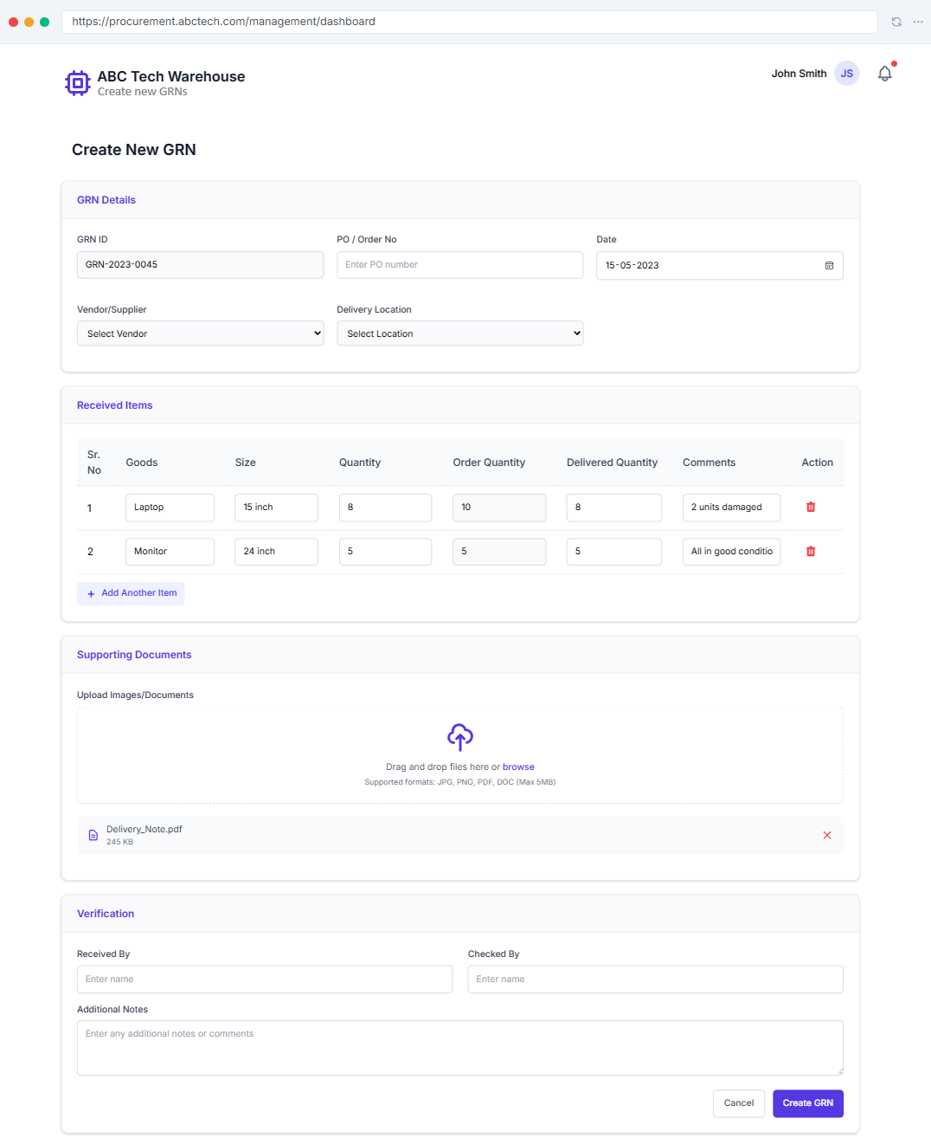Click the Verification section heading

click(106, 914)
